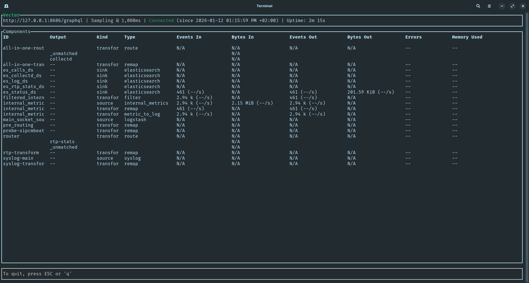Click the rtp-stats output under router
529x283 pixels.
tap(62, 142)
